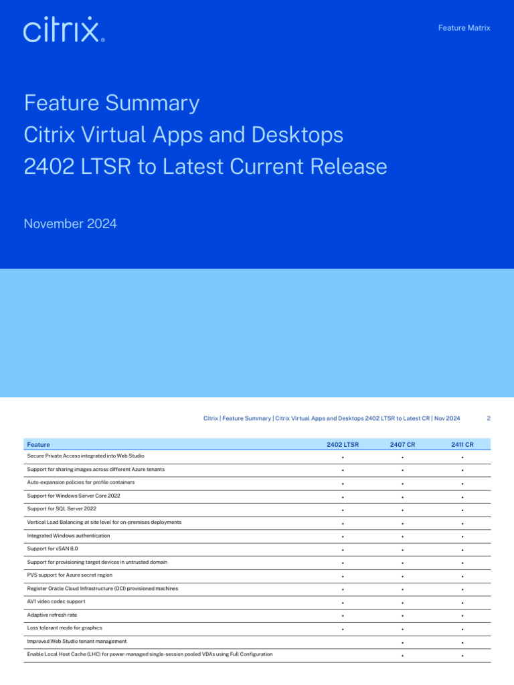
Task: Click 'Register Oracle Cloud Infrastructure (OCI)' row
Action: click(x=257, y=589)
